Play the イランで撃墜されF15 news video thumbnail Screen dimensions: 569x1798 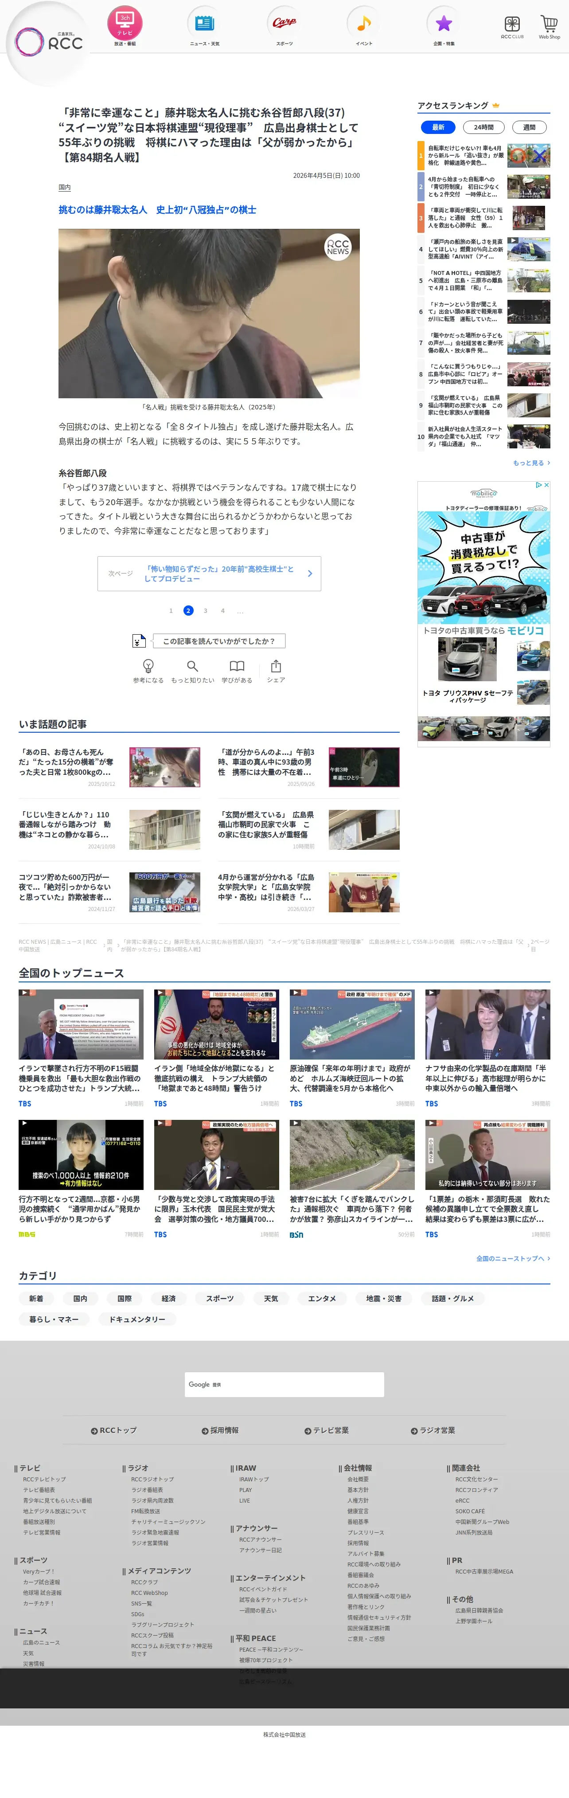(81, 1024)
